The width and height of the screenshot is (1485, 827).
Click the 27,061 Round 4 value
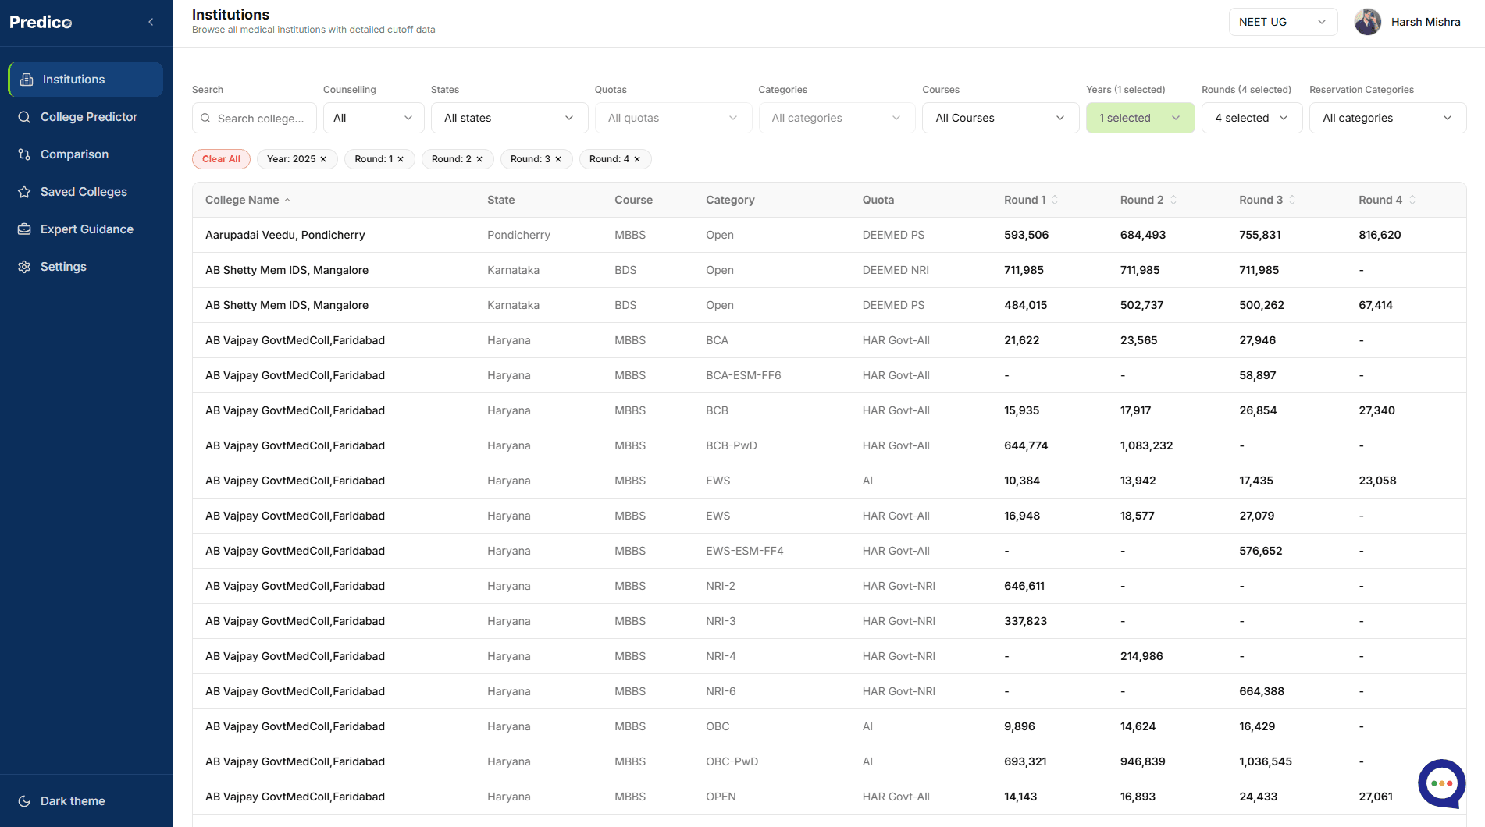[1376, 797]
